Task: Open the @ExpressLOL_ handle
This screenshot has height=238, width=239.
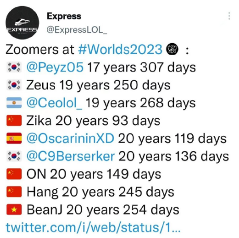Action: point(77,30)
